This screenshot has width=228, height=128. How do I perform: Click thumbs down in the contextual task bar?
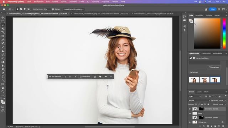pyautogui.click(x=100, y=77)
